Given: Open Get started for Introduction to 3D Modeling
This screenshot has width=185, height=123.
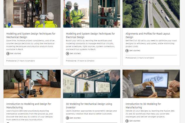Looking at the screenshot, I should 135,121.
